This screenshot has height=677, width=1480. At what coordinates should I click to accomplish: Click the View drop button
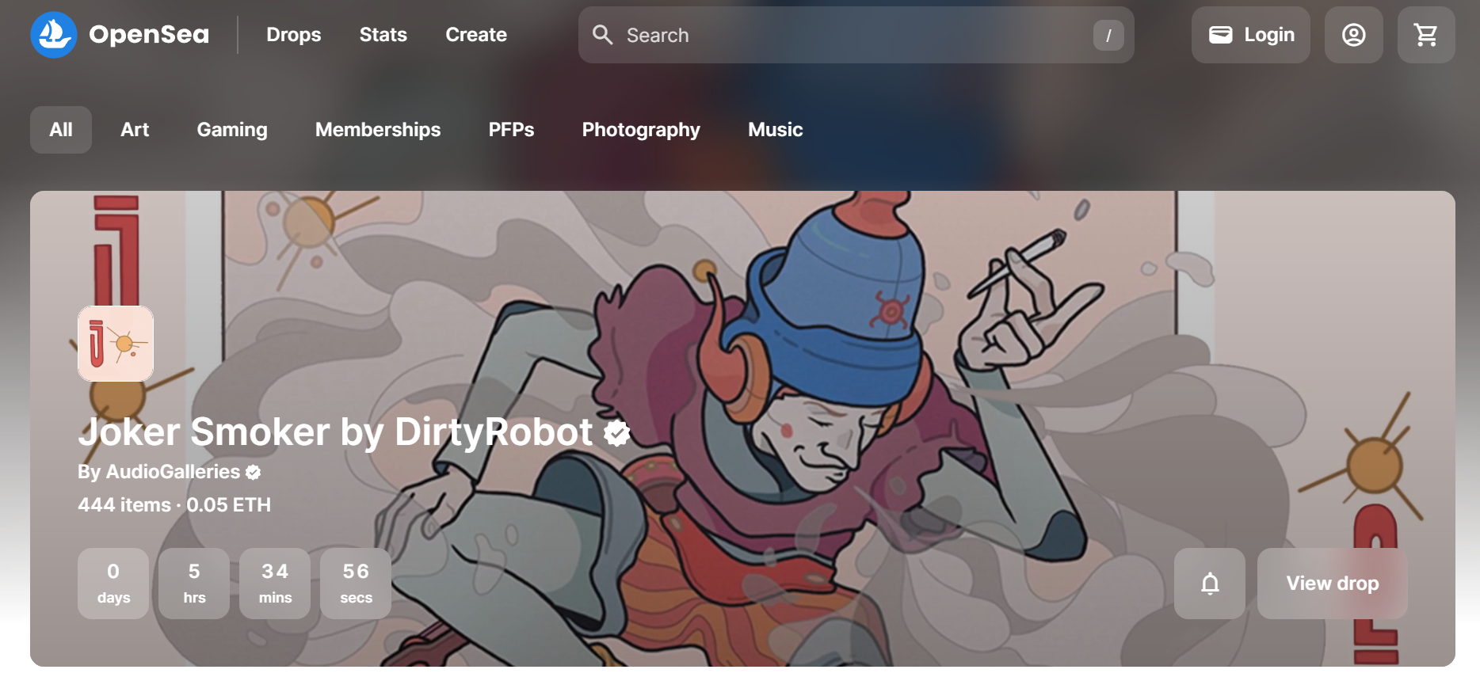[x=1333, y=584]
